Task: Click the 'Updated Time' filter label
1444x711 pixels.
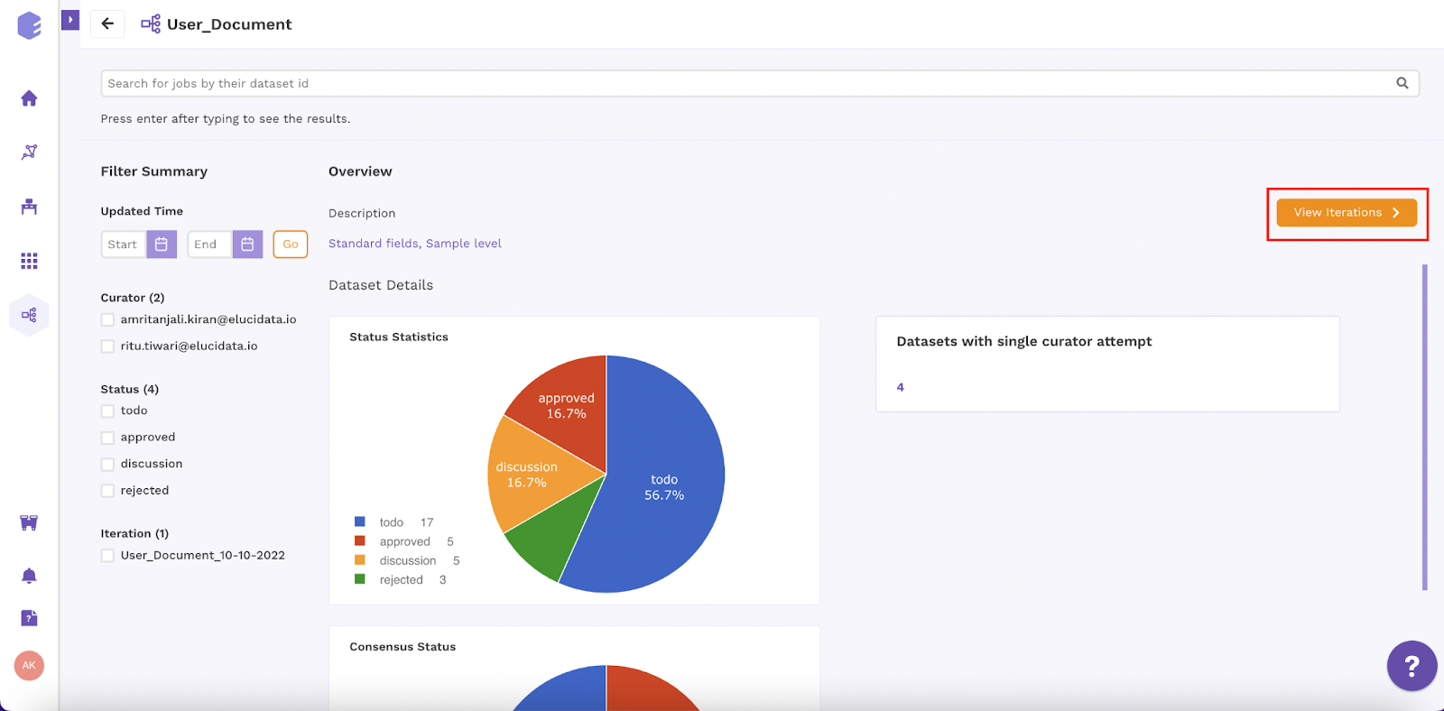Action: tap(142, 211)
